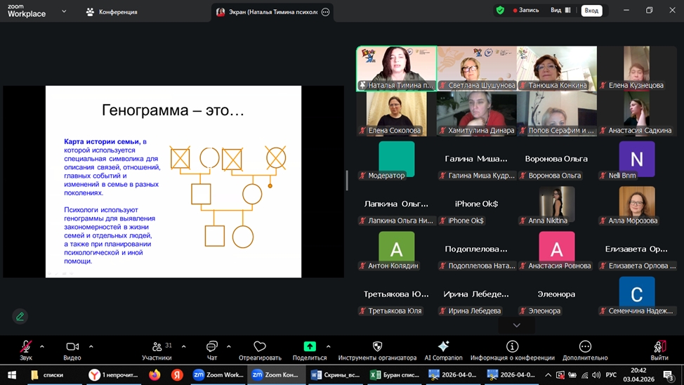This screenshot has width=684, height=385.
Task: Toggle the Video camera button
Action: [72, 346]
